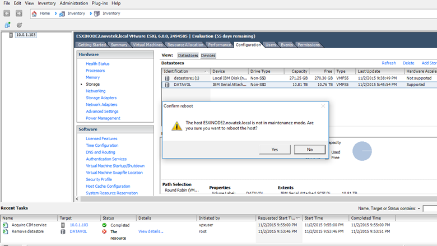Click the second Inventory breadcrumb icon
Image resolution: width=437 pixels, height=246 pixels.
pos(97,13)
